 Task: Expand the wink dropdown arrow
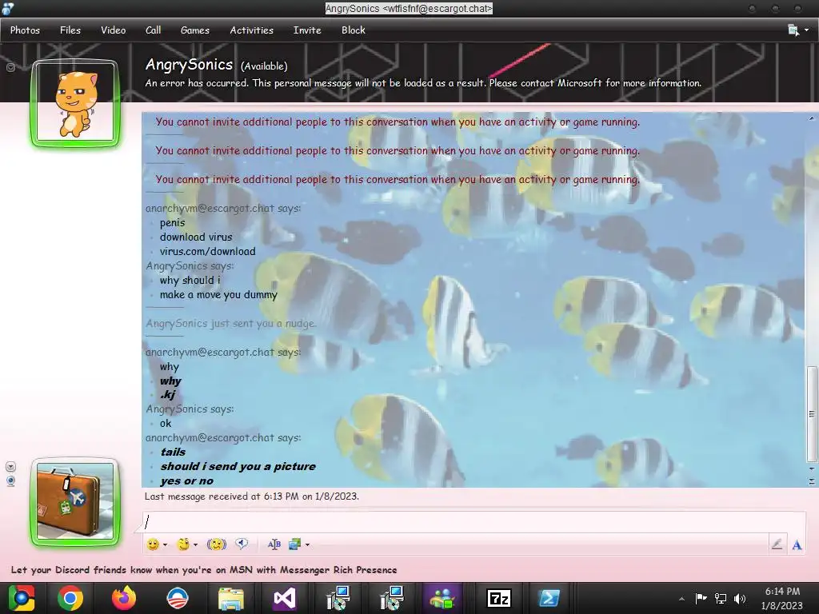point(195,544)
